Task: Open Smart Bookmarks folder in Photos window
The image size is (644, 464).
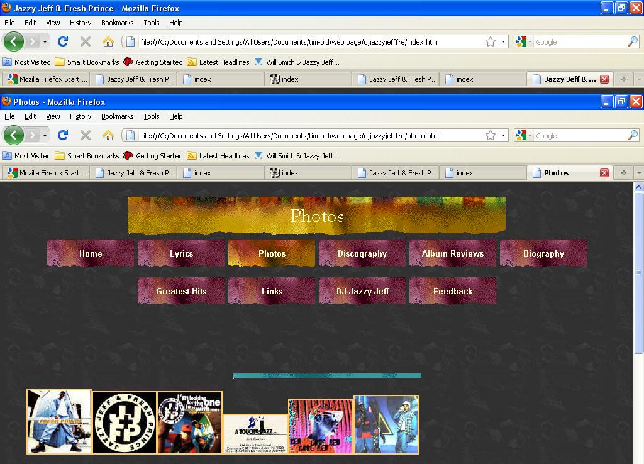Action: point(87,156)
